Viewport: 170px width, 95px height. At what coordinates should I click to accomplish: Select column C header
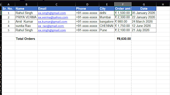[56, 4]
